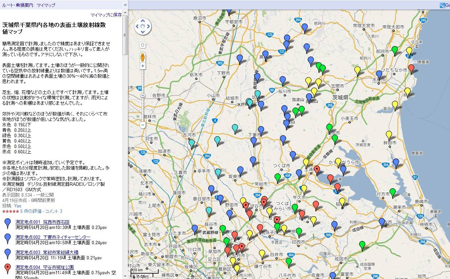Open 測定地点002 下妻市ネイチャーセンター link
This screenshot has width=450, height=279.
coord(53,237)
